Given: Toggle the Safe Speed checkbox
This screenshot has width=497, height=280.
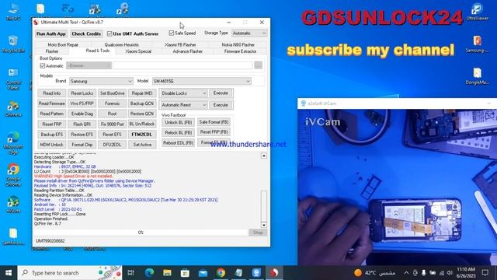Looking at the screenshot, I should [x=172, y=33].
